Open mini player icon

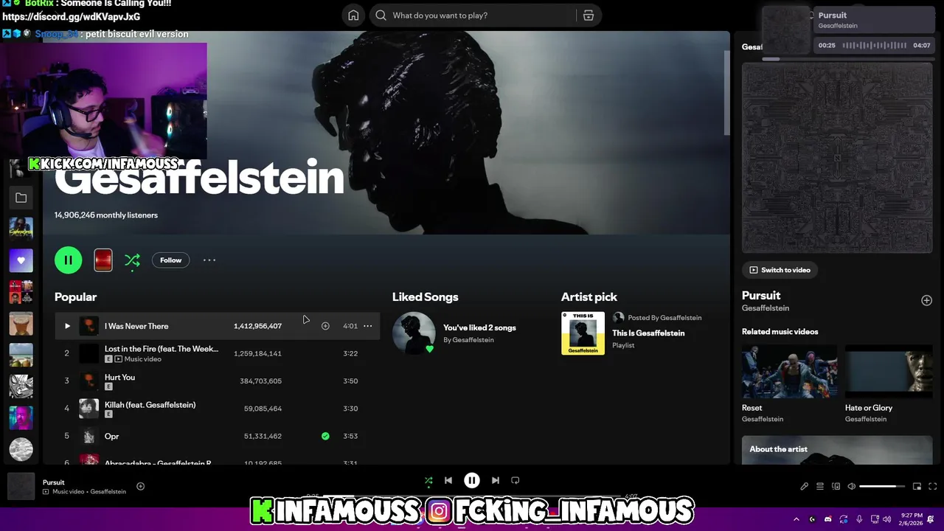coord(917,486)
